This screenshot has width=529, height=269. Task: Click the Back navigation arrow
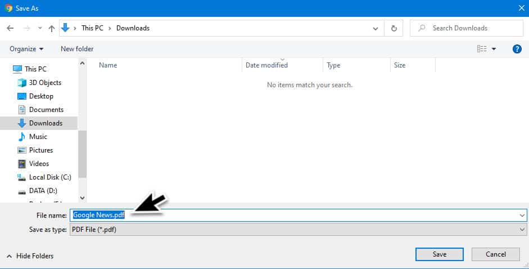pyautogui.click(x=11, y=28)
